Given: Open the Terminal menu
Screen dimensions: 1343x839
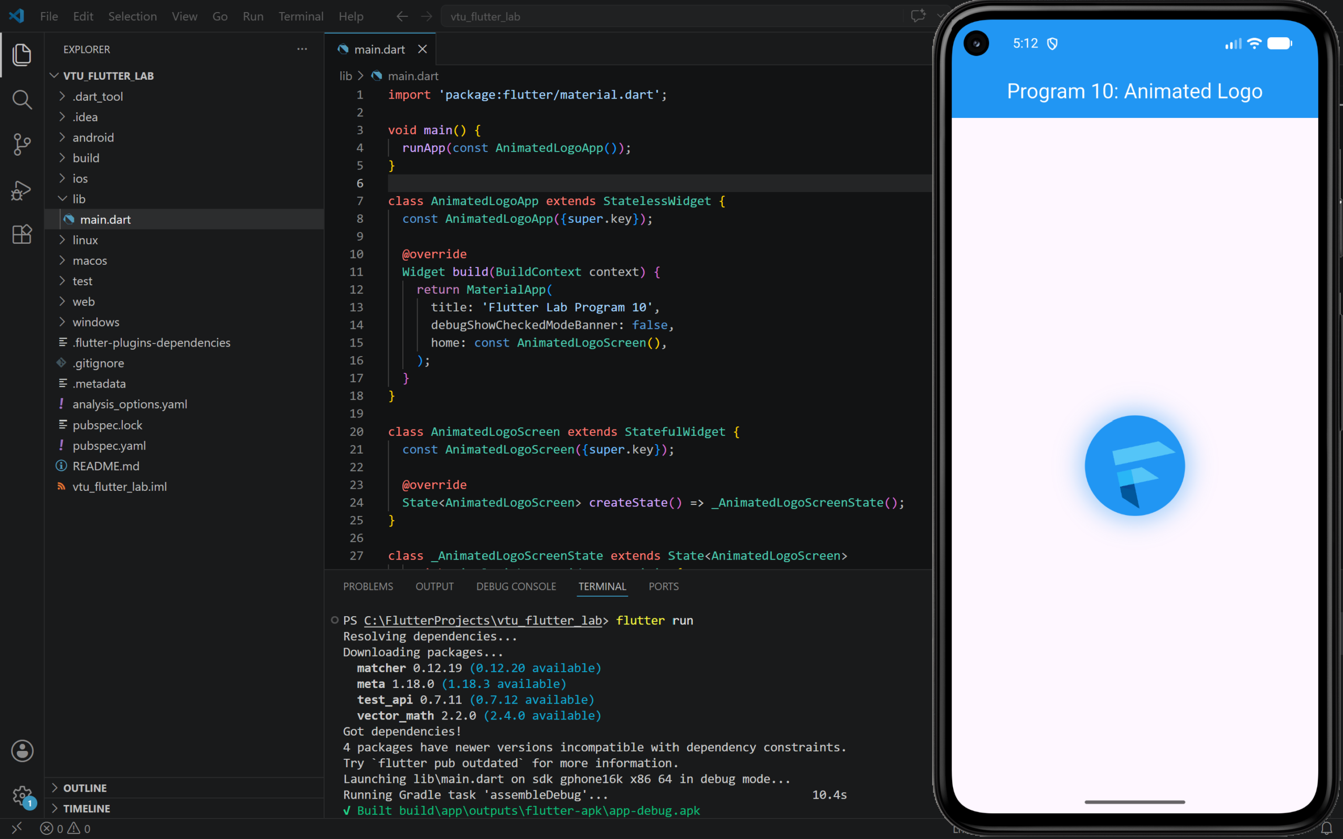Looking at the screenshot, I should 301,17.
